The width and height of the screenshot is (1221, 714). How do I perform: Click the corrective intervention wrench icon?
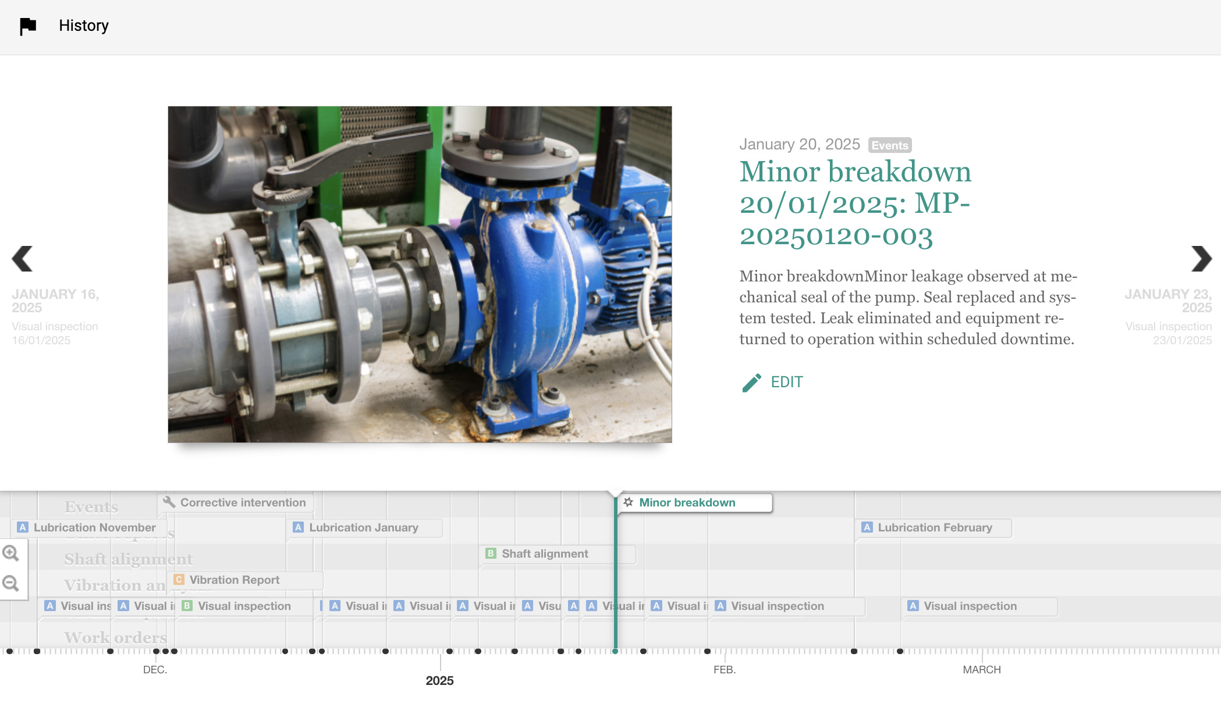168,502
